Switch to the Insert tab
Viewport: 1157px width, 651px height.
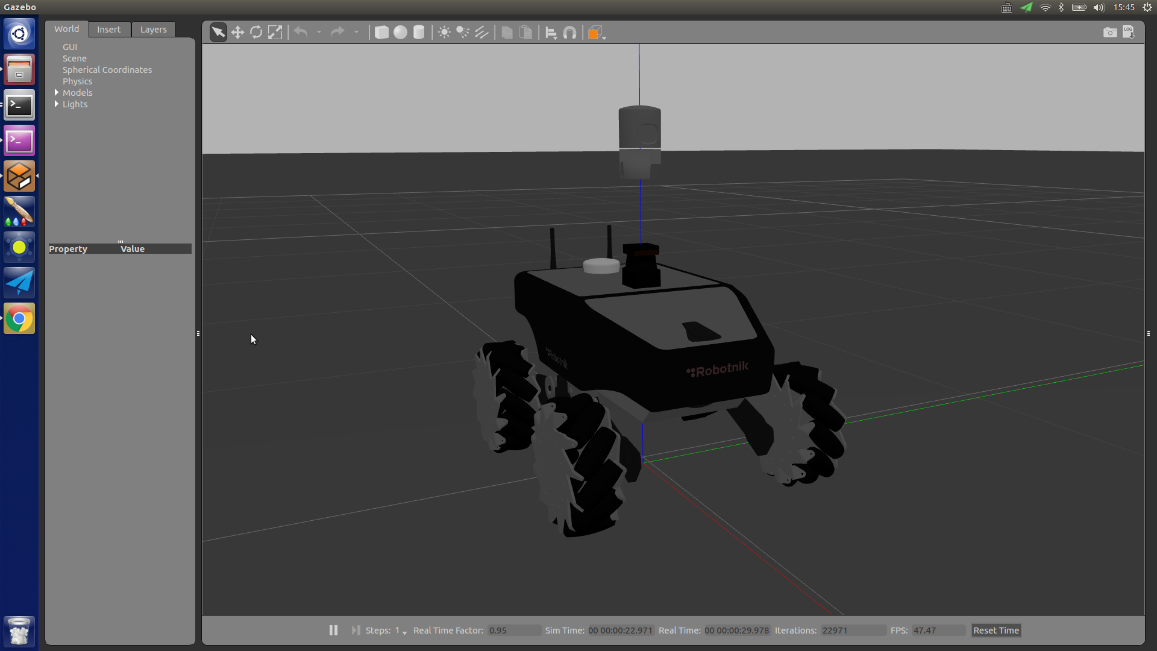(x=108, y=30)
